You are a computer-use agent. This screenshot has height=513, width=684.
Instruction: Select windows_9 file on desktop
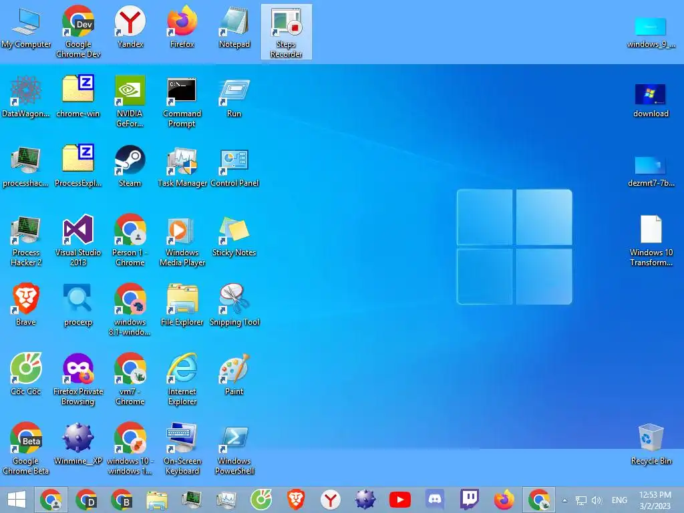point(651,32)
